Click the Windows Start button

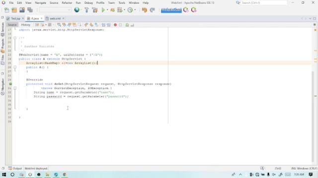[4, 175]
